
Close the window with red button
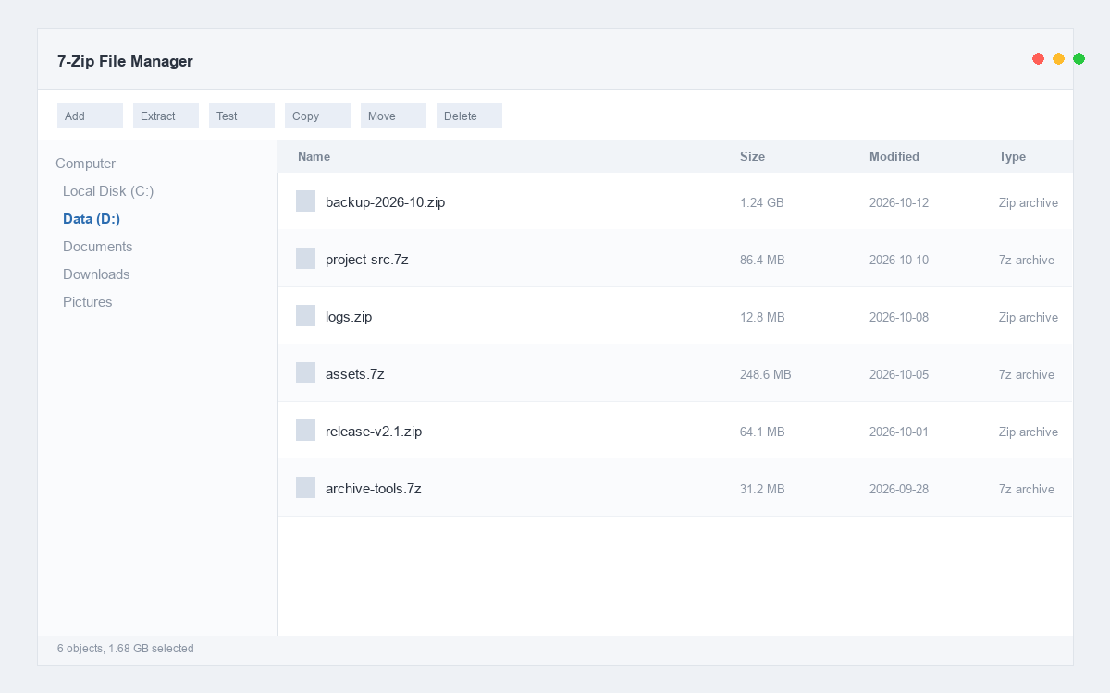(1039, 59)
